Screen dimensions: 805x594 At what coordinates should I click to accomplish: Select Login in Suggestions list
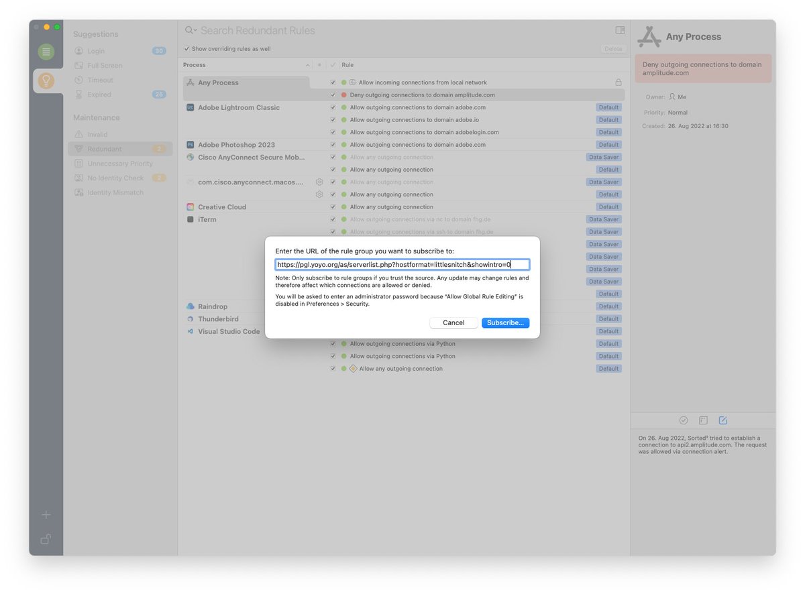point(120,51)
